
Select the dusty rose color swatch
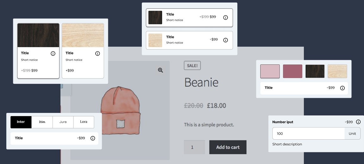click(x=292, y=71)
